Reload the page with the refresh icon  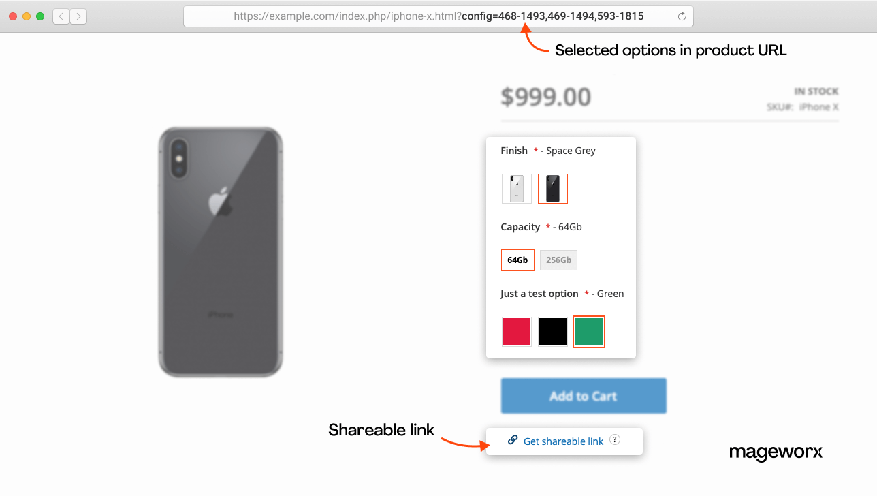pos(682,16)
